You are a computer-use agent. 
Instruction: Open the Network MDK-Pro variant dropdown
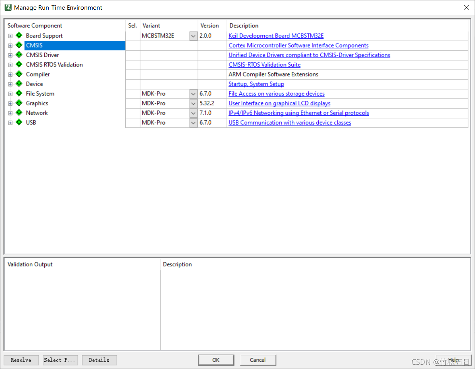(x=194, y=113)
